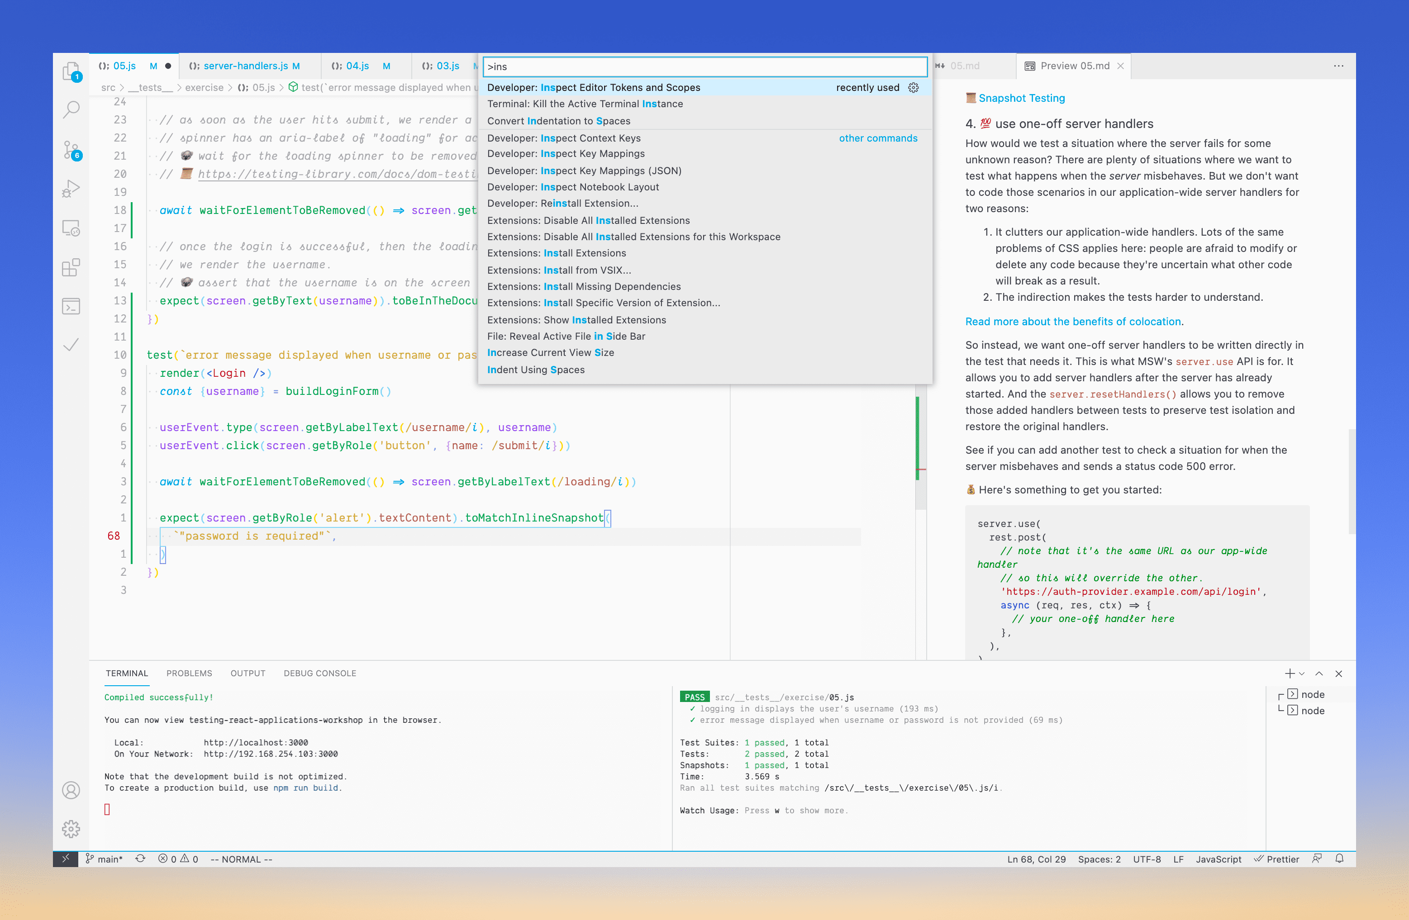Configure keybinding gear for Inspect Editor Tokens

[x=914, y=88]
